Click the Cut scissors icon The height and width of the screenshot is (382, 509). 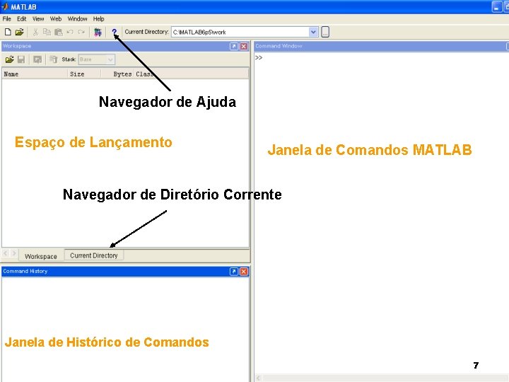coord(35,32)
